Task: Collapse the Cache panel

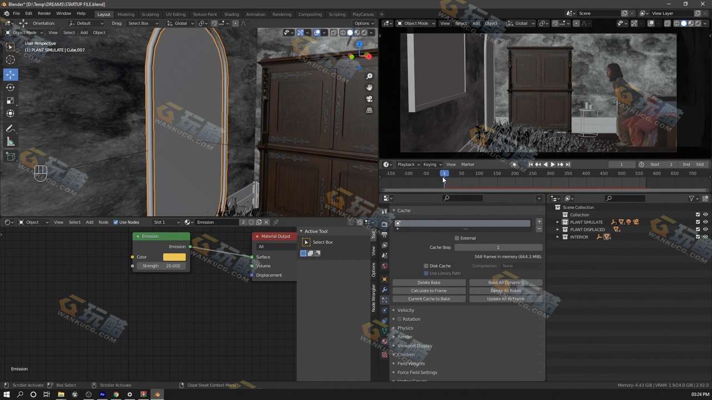Action: pos(404,211)
